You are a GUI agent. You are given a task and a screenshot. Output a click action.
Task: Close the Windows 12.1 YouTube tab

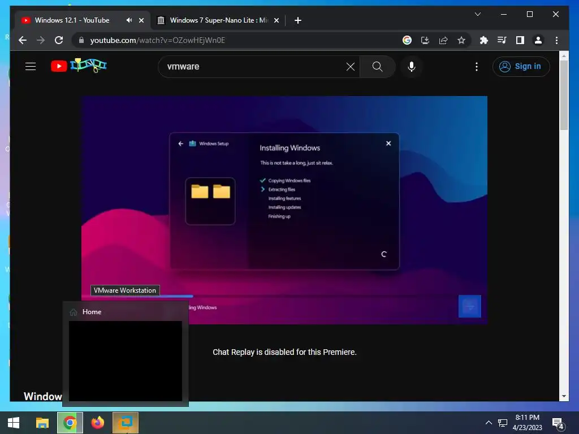click(x=141, y=20)
